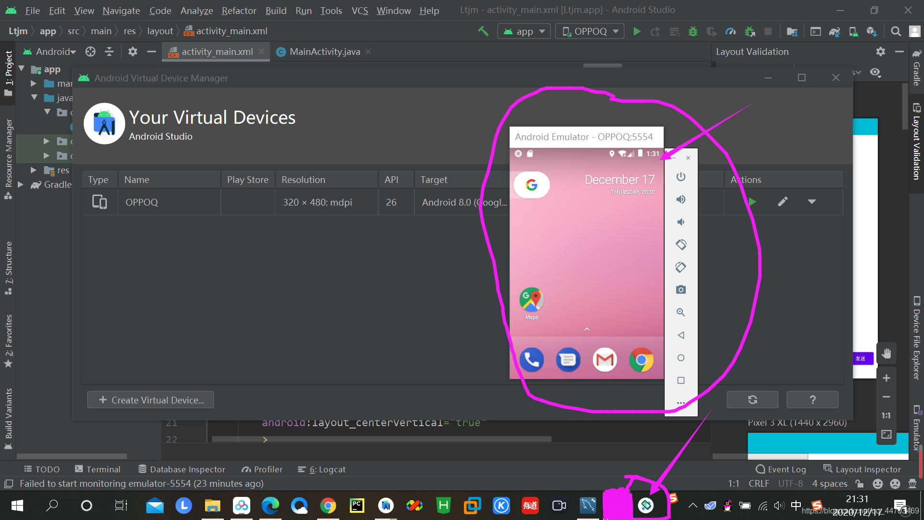This screenshot has width=924, height=520.
Task: Sort devices by the Name column header
Action: coord(169,180)
